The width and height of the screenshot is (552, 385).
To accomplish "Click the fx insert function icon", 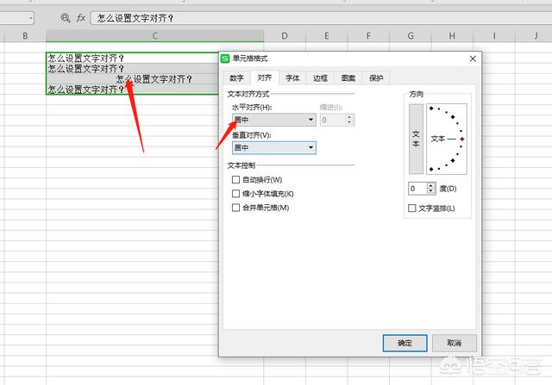I will (x=81, y=17).
